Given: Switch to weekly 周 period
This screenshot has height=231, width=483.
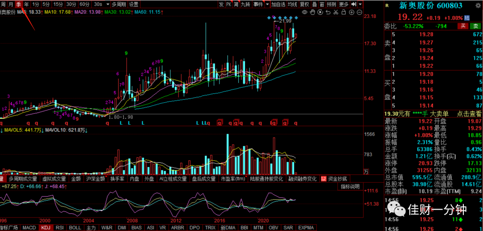Looking at the screenshot, I should pos(4,4).
